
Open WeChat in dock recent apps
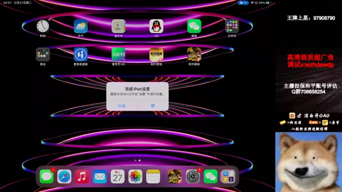[x=210, y=176]
